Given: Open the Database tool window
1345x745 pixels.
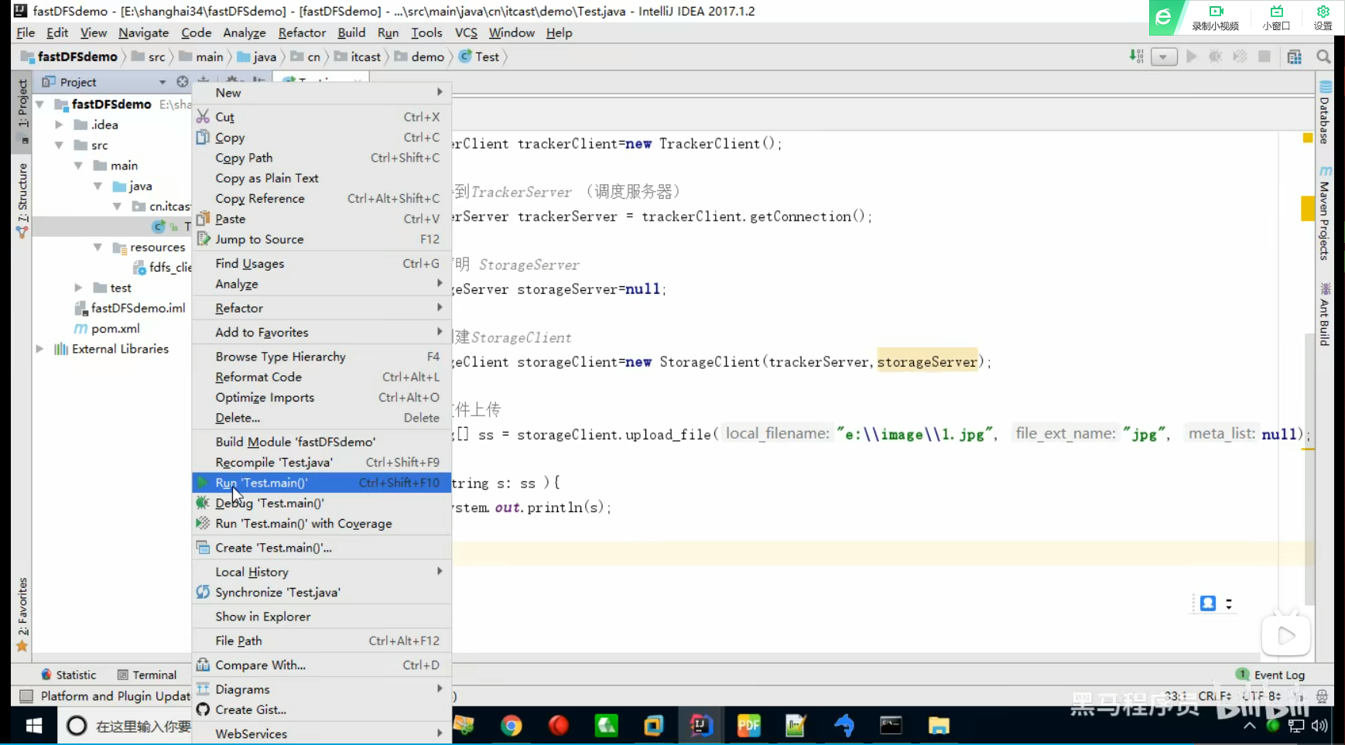Looking at the screenshot, I should click(x=1325, y=113).
